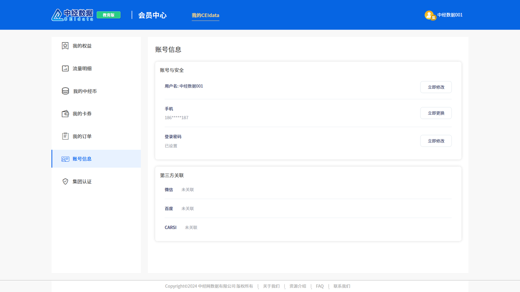520x292 pixels.
Task: Click the chart icon beside 流量明细
Action: click(x=65, y=69)
